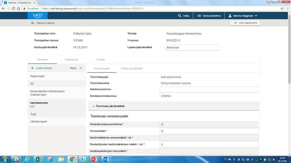The width and height of the screenshot is (291, 163).
Task: Open the Ominaisuudet sub-tab
Action: [102, 68]
